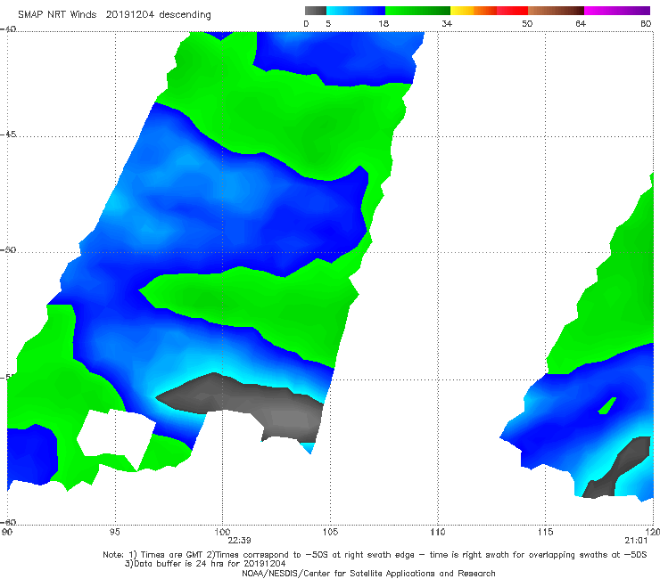660x579 pixels.
Task: Click the 'Times are GMT' note line
Action: click(x=375, y=555)
